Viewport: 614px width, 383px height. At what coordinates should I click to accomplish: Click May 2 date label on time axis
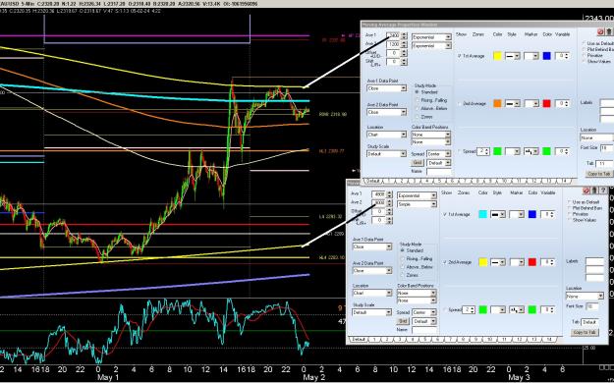(313, 377)
